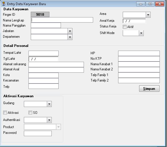167x147 pixels.
Task: Click the Detail Personal section heading
Action: [x=16, y=46]
